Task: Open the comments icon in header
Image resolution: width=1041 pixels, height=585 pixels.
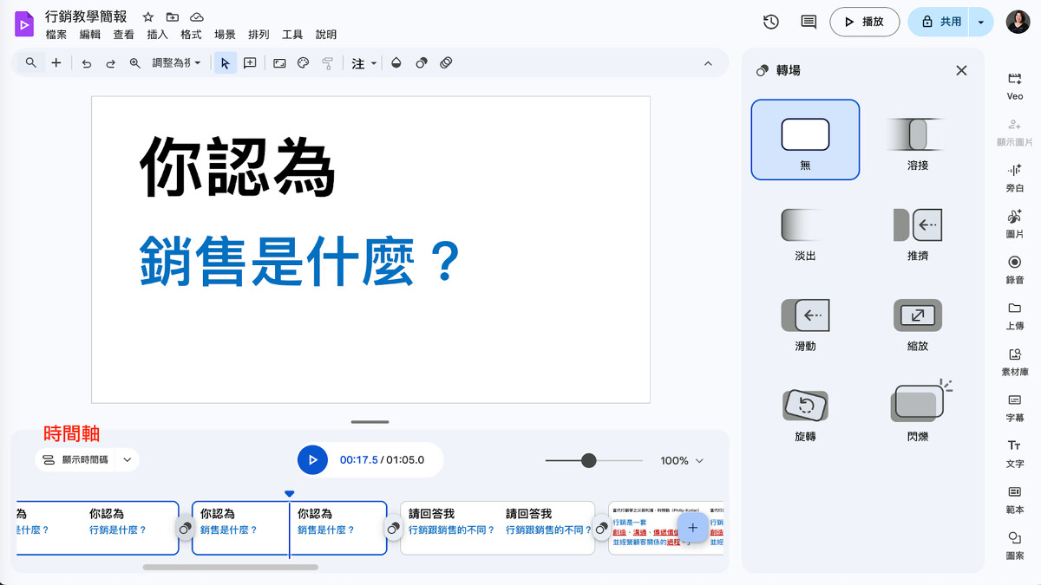Action: (809, 22)
